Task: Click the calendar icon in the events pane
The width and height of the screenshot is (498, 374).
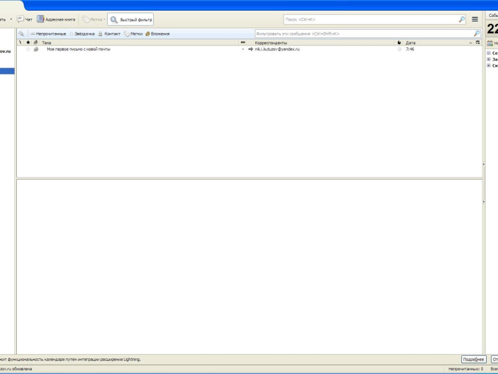Action: click(490, 43)
